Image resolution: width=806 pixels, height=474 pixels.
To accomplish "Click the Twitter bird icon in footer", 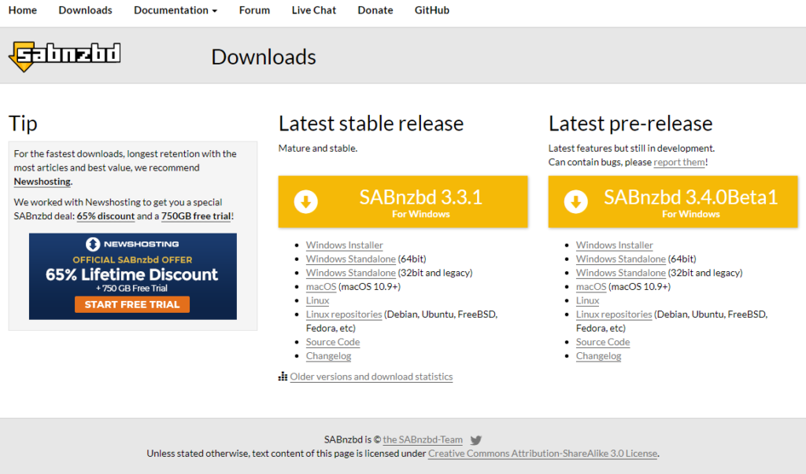I will tap(476, 440).
